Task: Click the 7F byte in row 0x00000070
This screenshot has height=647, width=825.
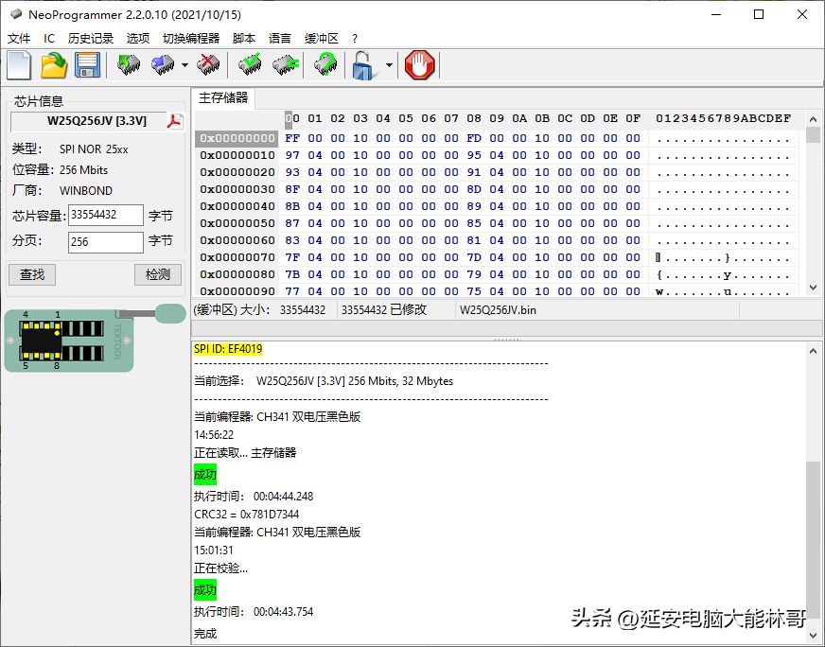Action: point(292,257)
